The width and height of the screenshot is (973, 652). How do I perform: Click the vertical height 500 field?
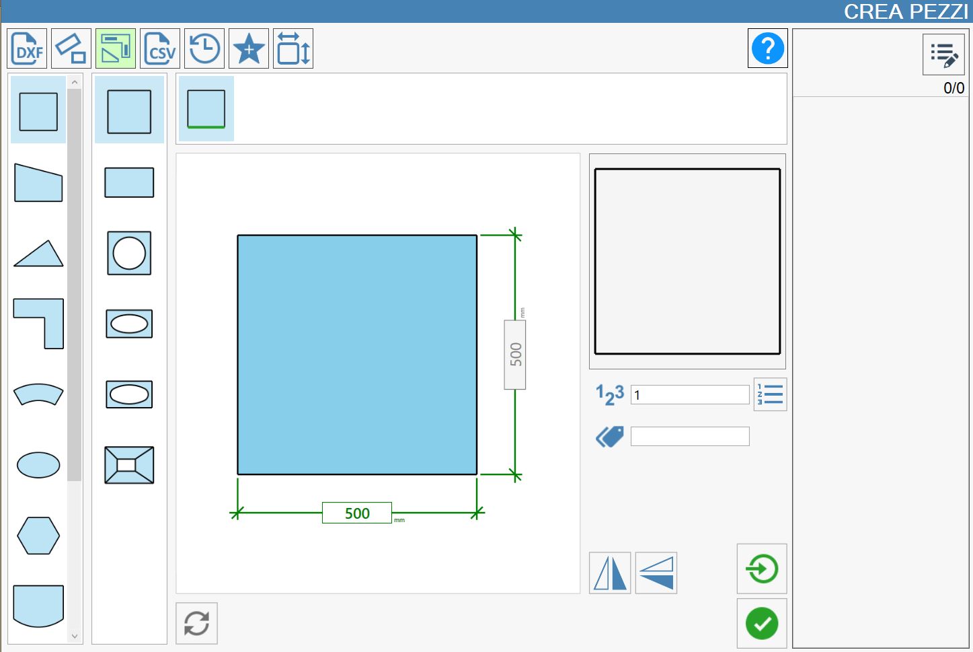tap(515, 355)
